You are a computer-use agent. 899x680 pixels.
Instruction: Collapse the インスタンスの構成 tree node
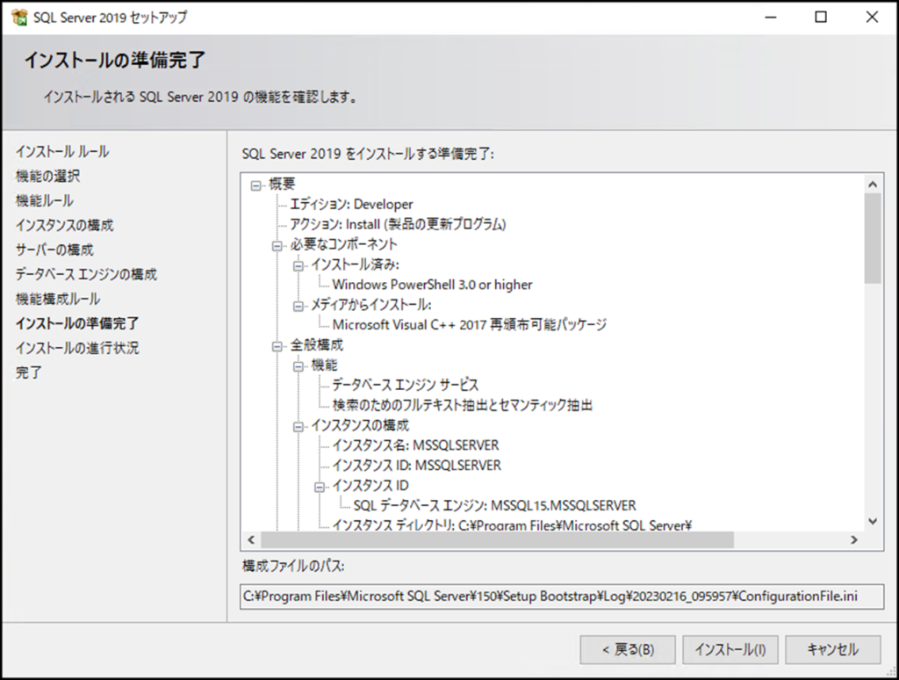[298, 427]
